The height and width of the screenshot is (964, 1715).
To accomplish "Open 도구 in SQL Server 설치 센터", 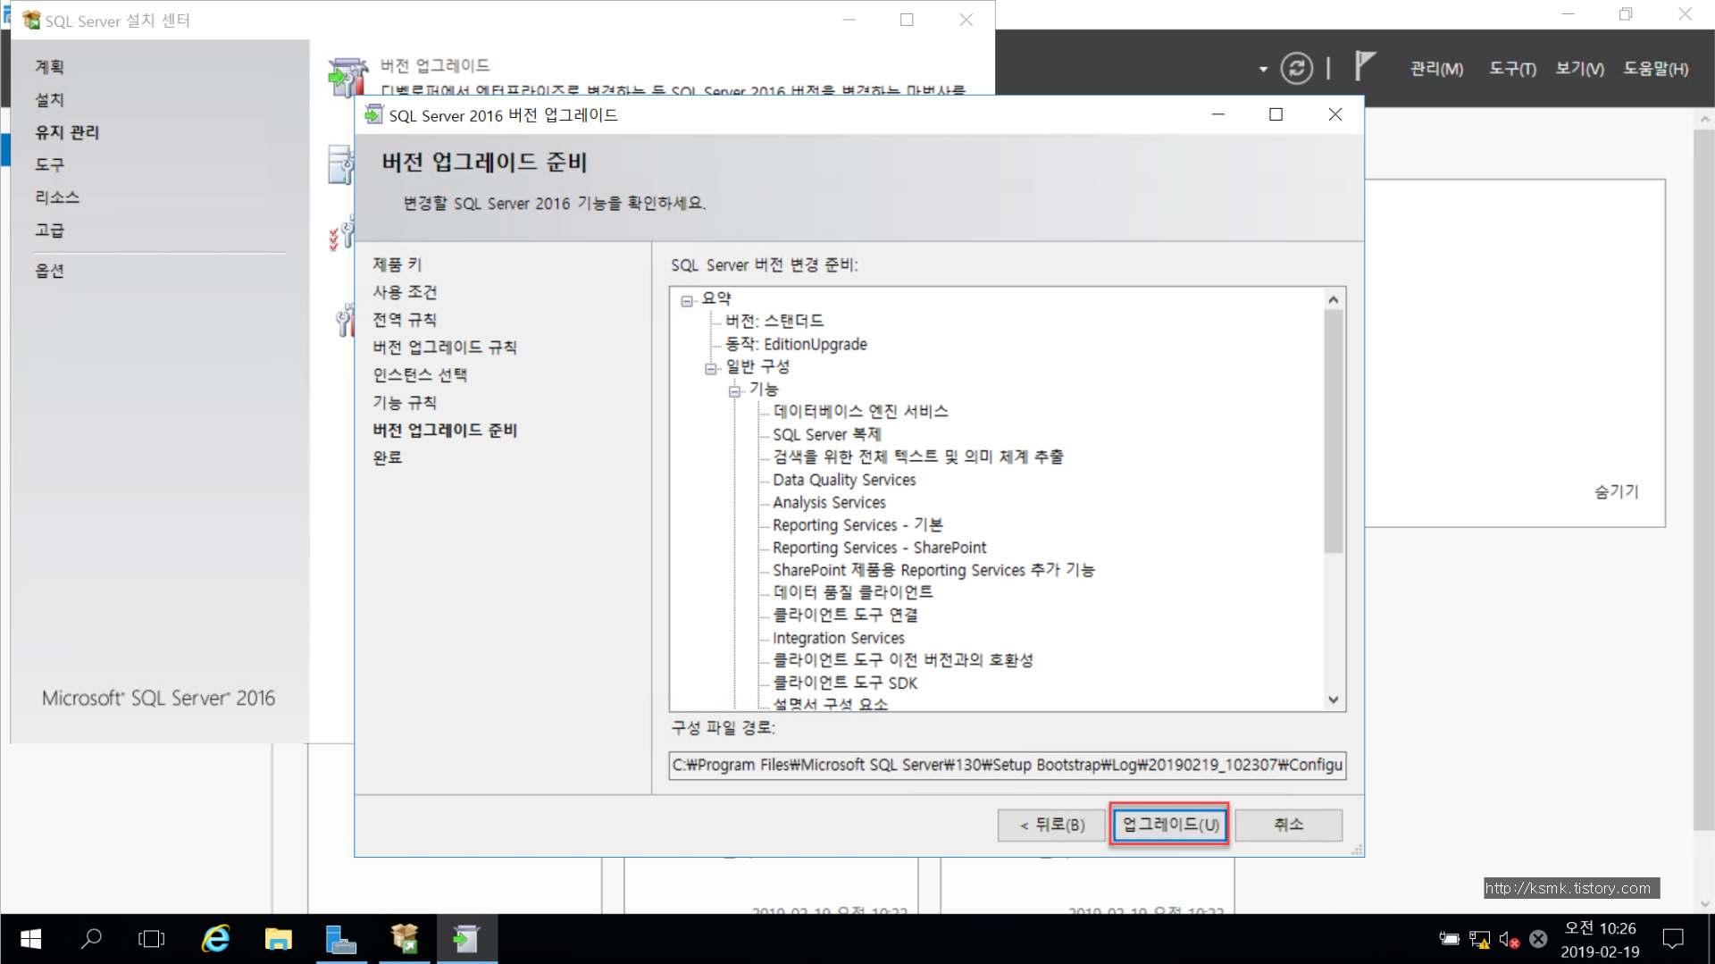I will (49, 165).
